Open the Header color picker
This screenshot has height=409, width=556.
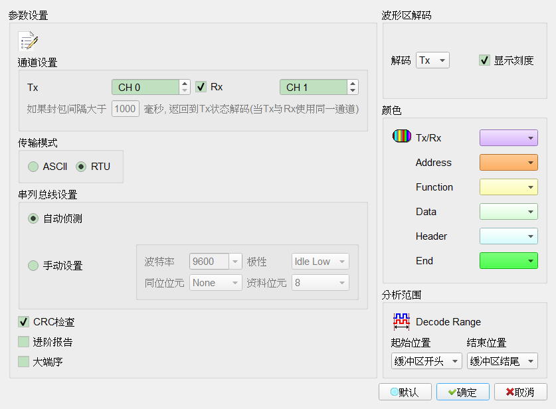[x=508, y=236]
